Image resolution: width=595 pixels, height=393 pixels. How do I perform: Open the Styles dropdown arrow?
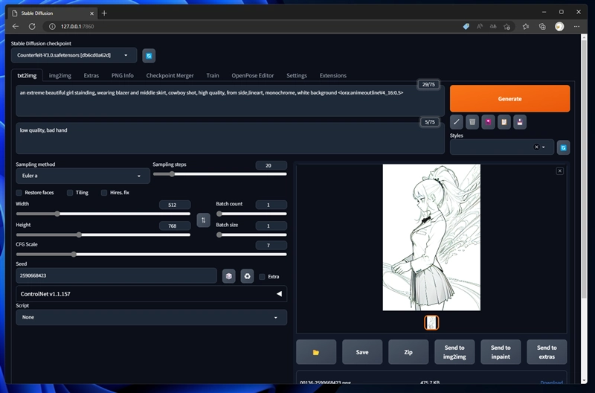(x=544, y=147)
